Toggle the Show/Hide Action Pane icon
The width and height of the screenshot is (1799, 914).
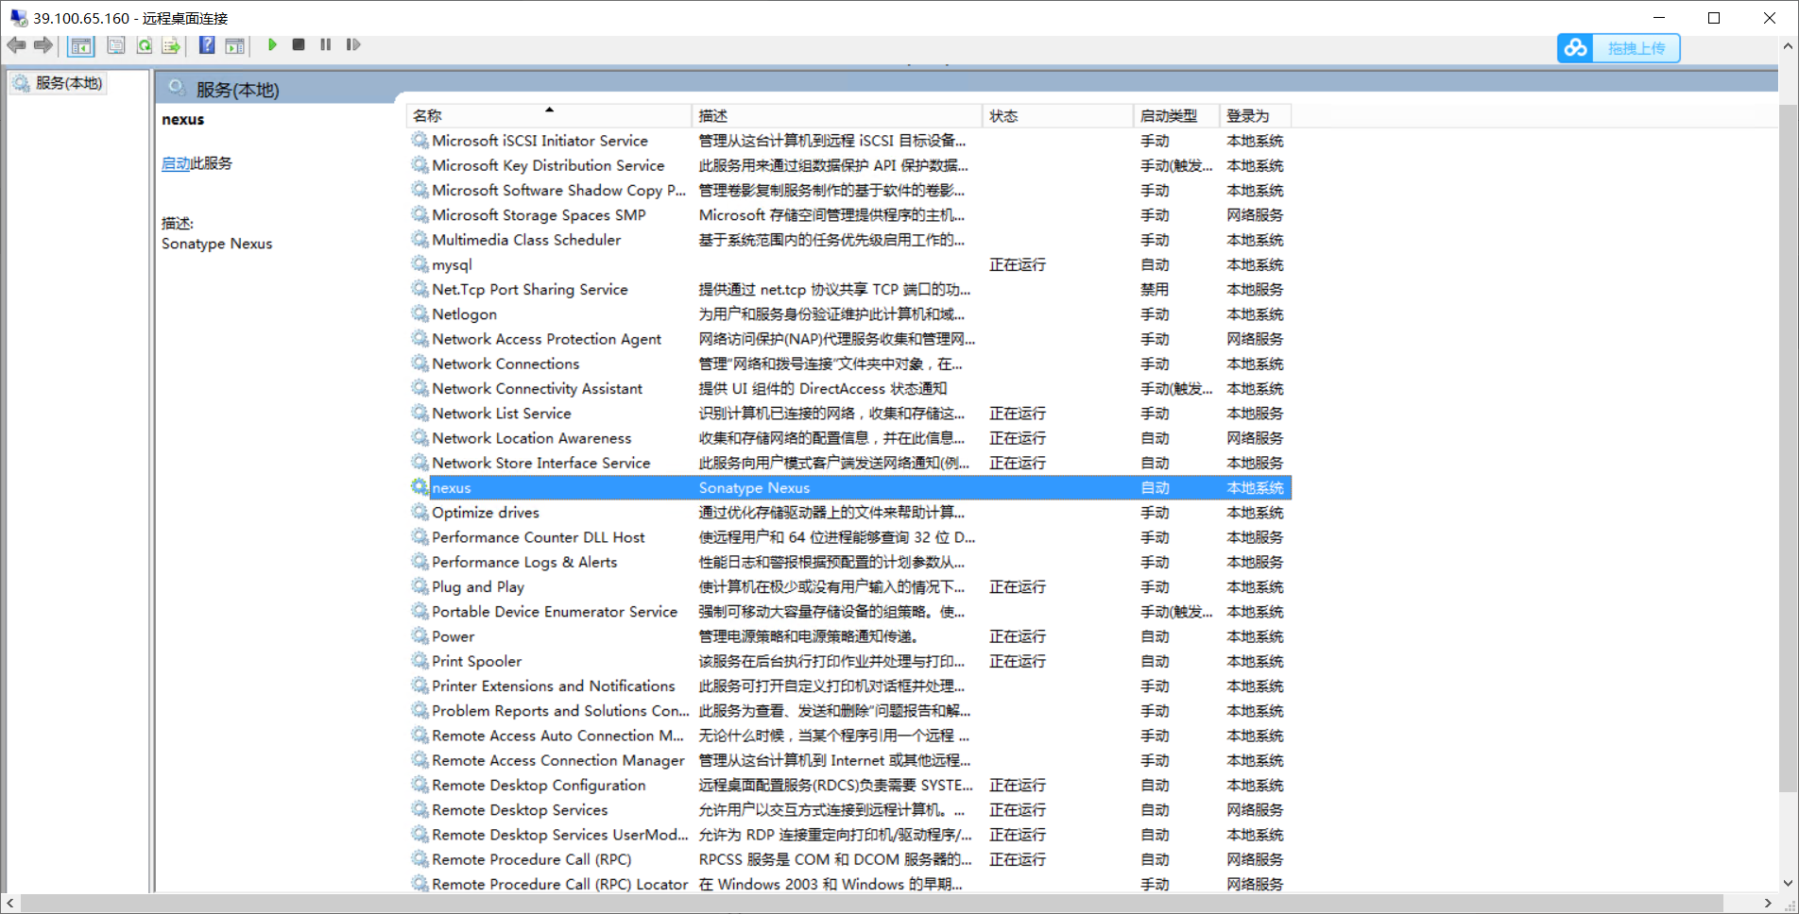[234, 45]
